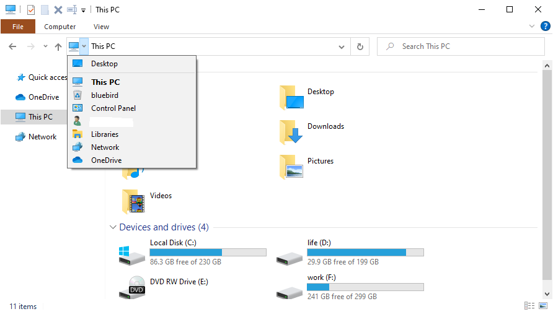Select Desktop in the address dropdown list
This screenshot has height=314, width=553.
(132, 64)
